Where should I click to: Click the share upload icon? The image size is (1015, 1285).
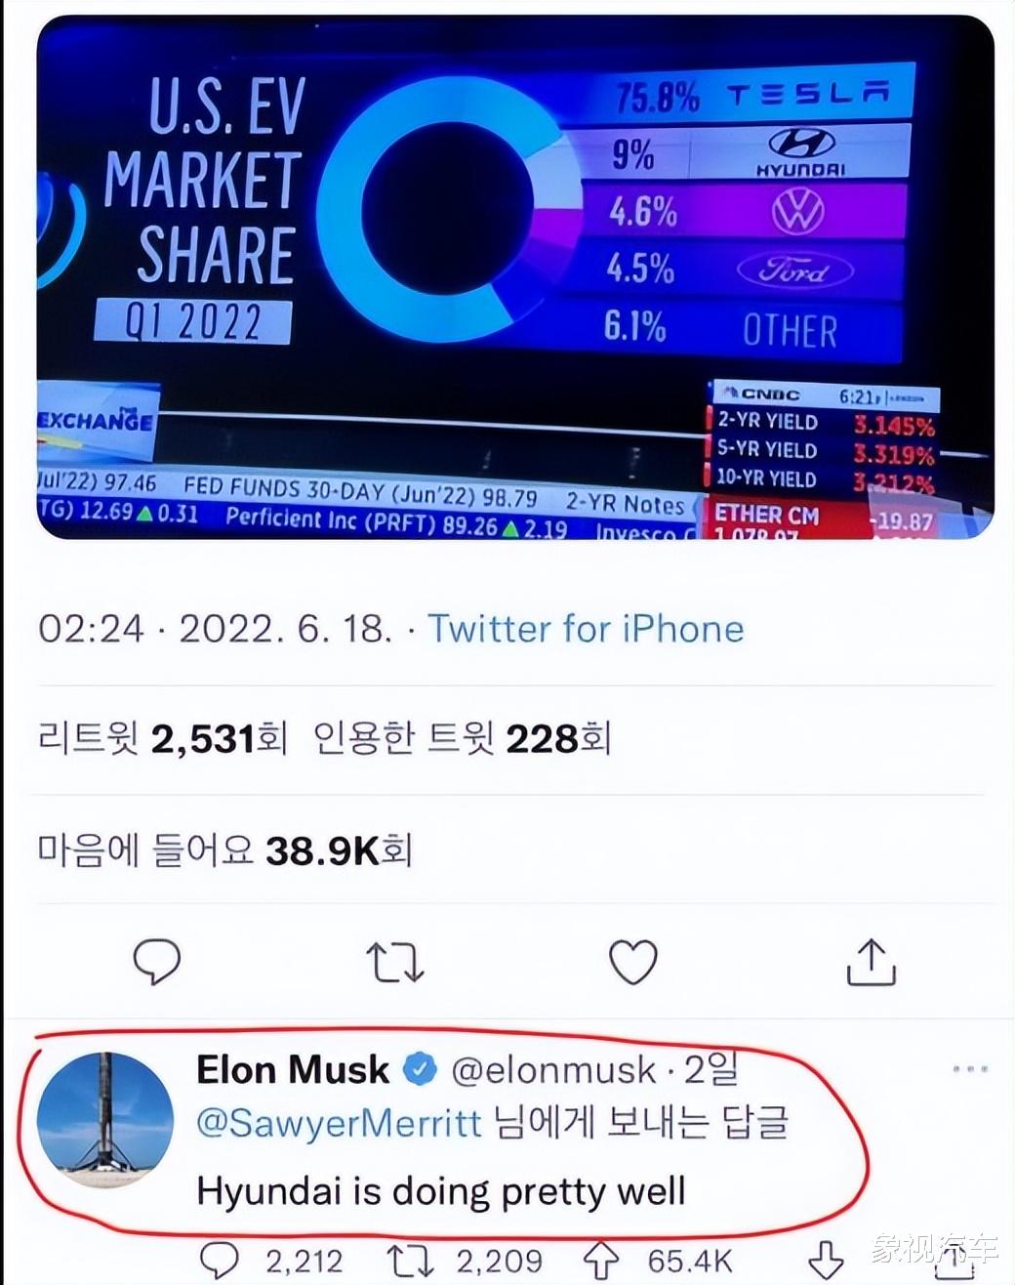870,961
